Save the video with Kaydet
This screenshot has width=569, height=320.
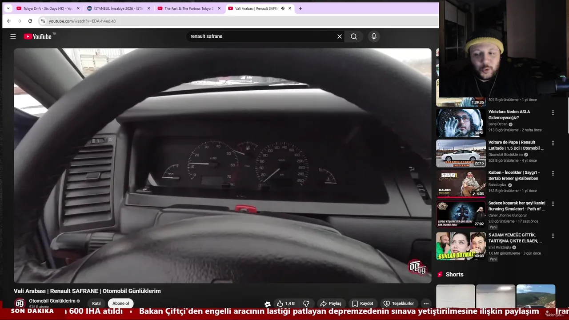click(x=363, y=304)
